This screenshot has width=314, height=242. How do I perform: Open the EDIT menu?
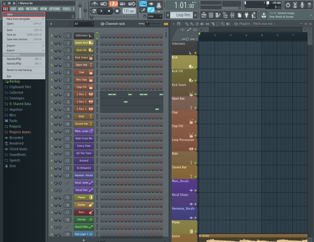pos(13,9)
